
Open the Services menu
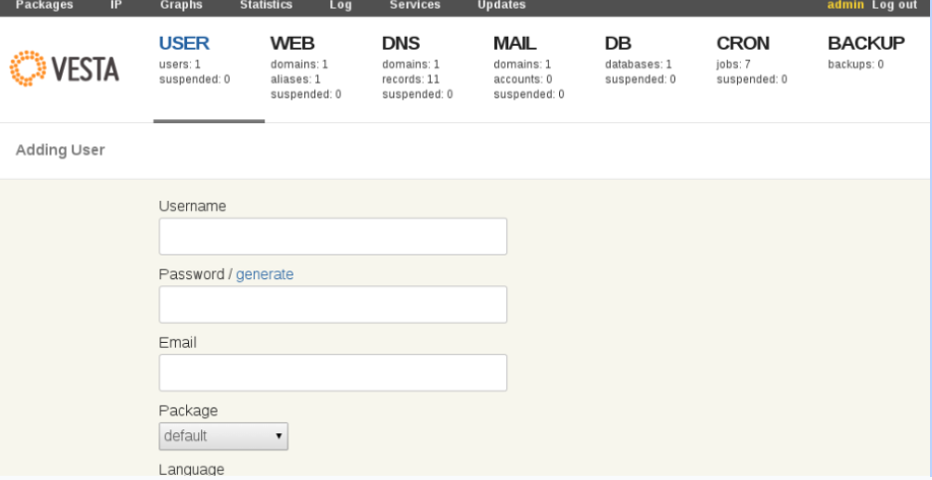(x=414, y=6)
